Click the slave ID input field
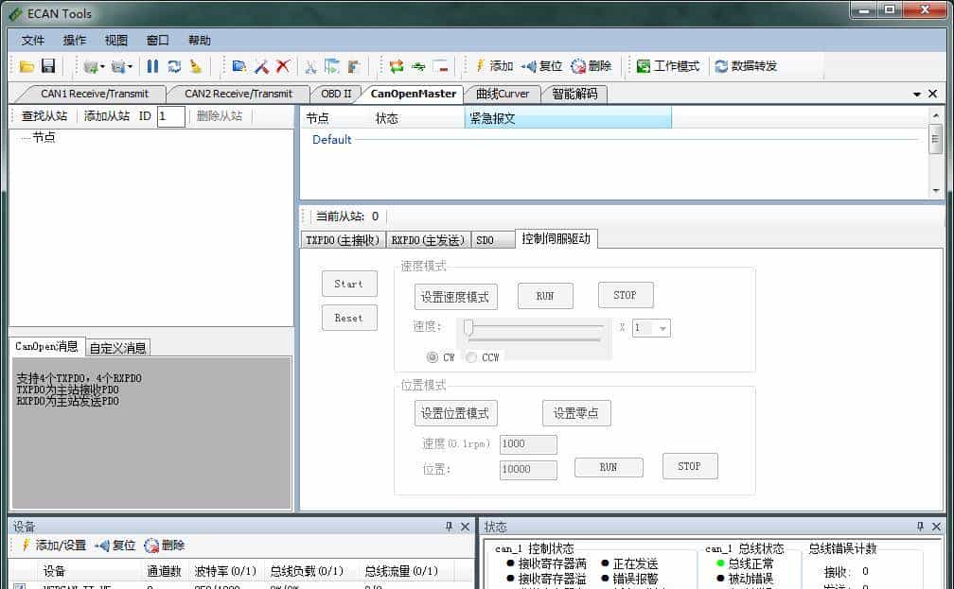 point(170,116)
